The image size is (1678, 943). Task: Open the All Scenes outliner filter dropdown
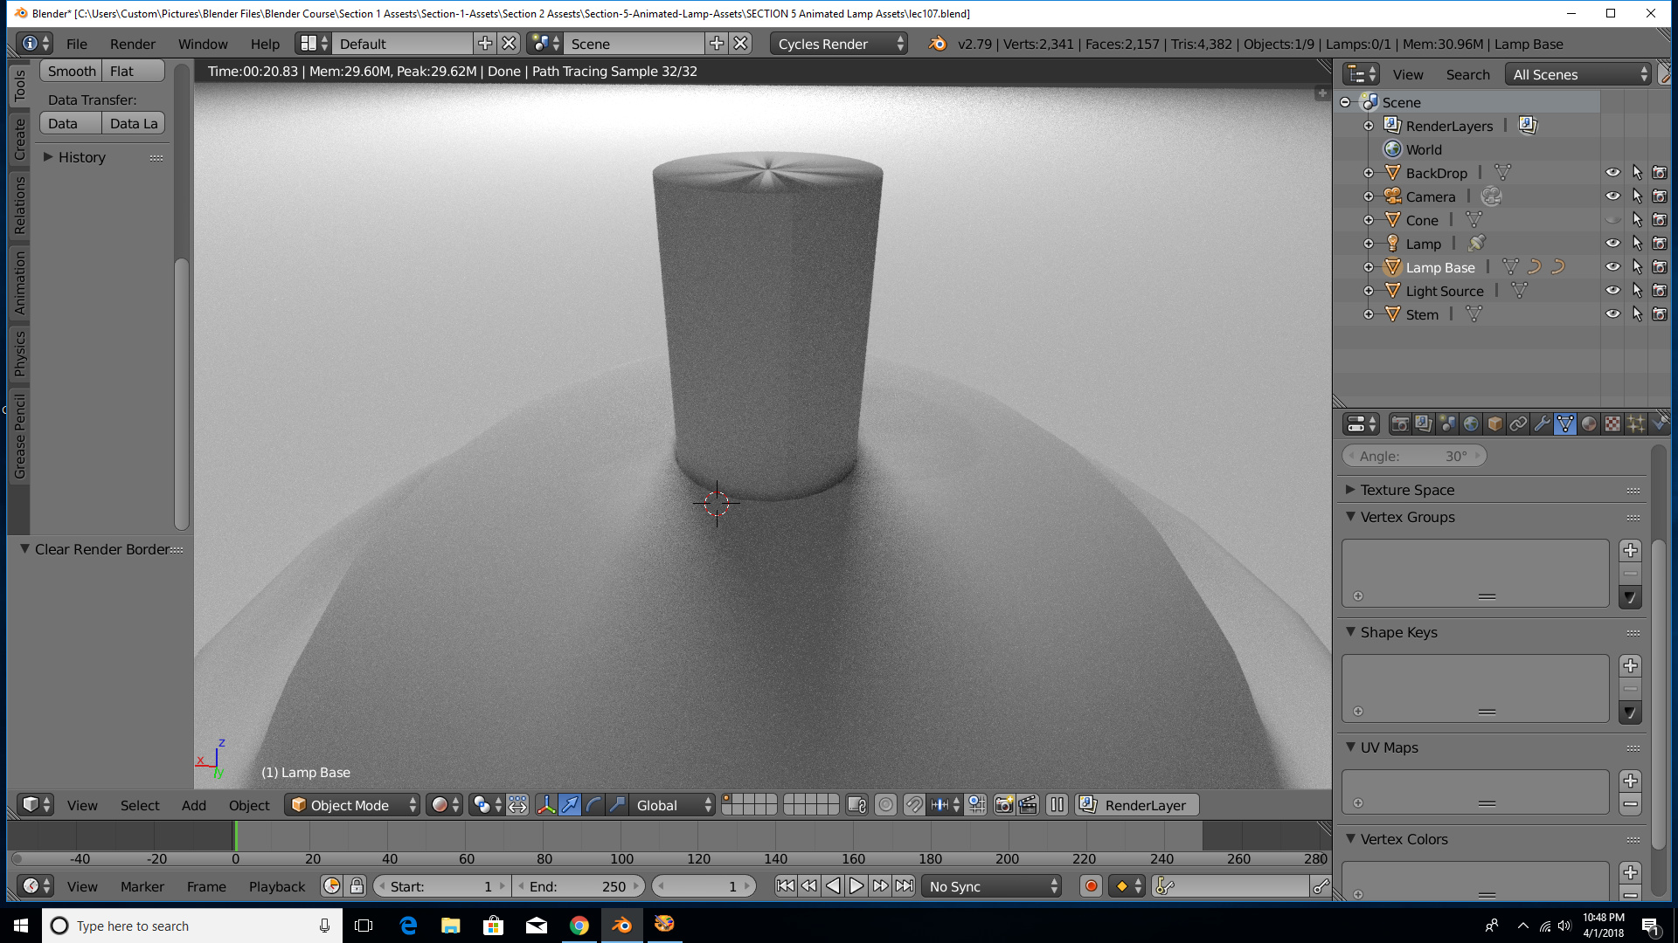1578,74
